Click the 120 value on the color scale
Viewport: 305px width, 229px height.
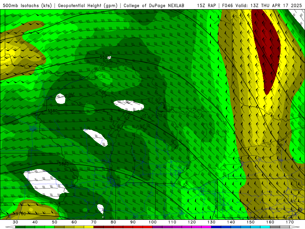tap(192, 222)
